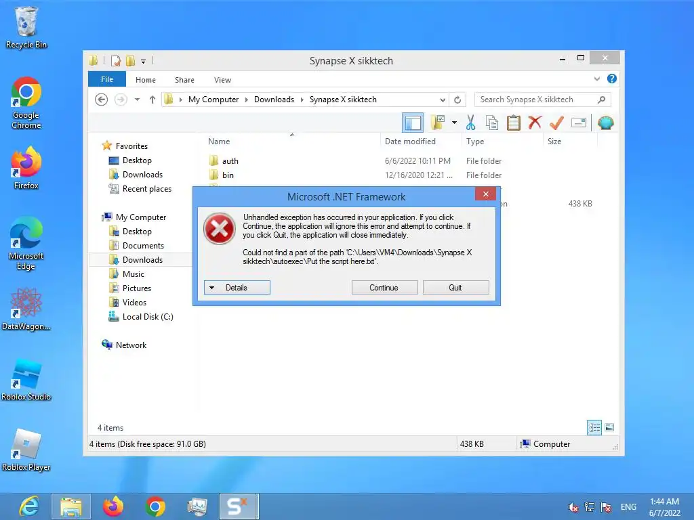
Task: Click the Search Synapse X sikktech field
Action: [543, 100]
